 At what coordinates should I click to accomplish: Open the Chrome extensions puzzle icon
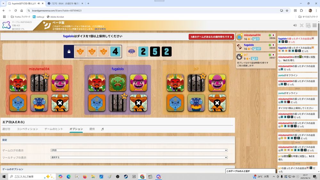coord(301,11)
